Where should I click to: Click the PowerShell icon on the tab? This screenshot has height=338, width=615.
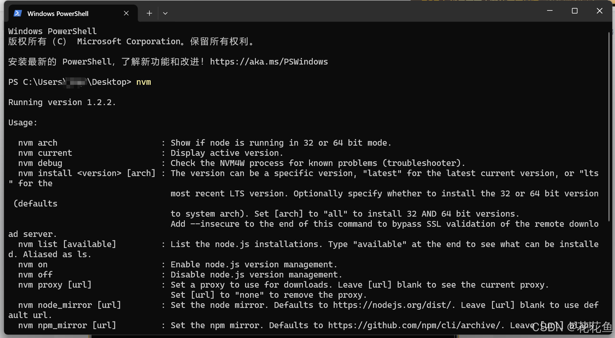point(18,13)
